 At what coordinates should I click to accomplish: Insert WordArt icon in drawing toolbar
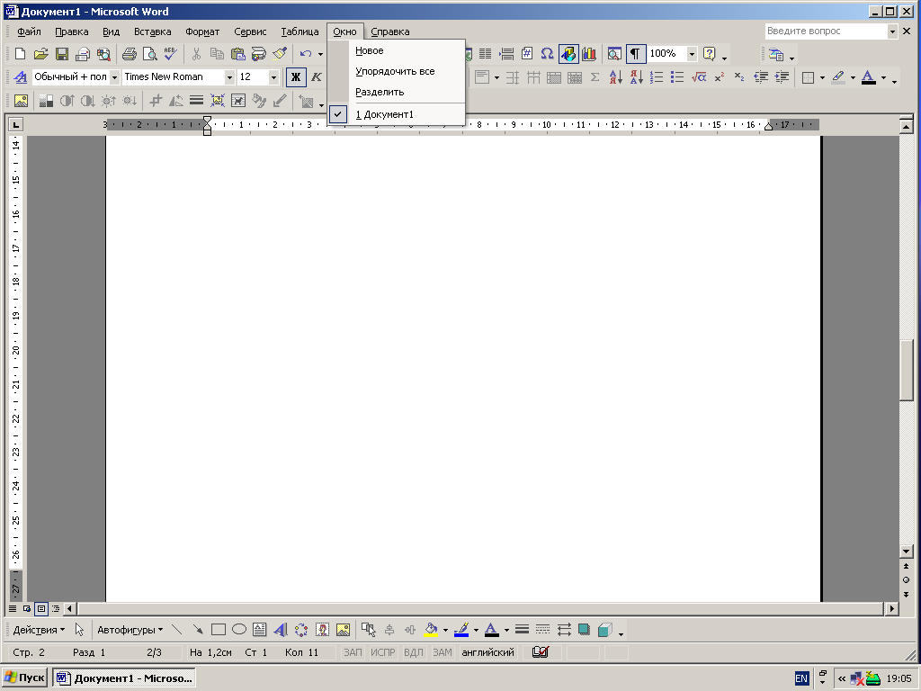[281, 630]
